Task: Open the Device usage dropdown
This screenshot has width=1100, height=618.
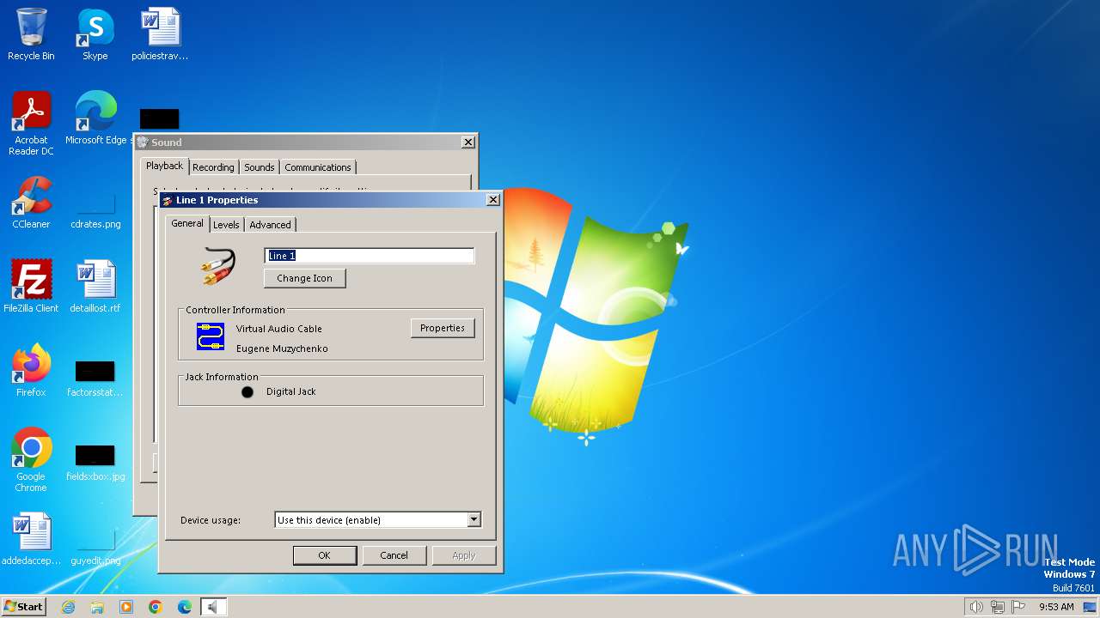Action: tap(377, 520)
